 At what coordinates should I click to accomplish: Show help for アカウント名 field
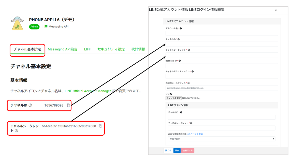point(181,28)
